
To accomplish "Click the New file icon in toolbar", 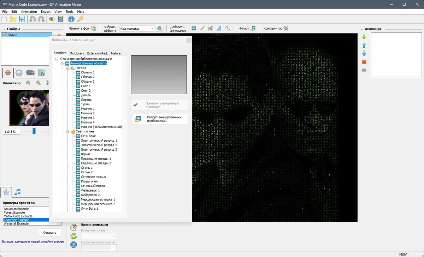I will pyautogui.click(x=4, y=19).
